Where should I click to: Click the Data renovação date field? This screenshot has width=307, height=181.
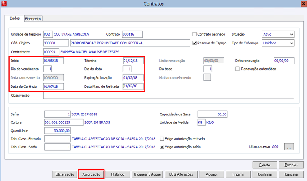pyautogui.click(x=284, y=61)
